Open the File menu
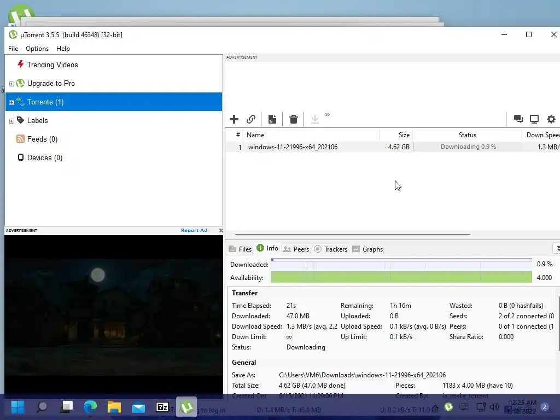560x420 pixels. tap(13, 49)
